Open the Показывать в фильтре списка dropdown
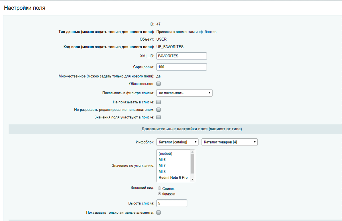The width and height of the screenshot is (342, 221). [x=184, y=93]
